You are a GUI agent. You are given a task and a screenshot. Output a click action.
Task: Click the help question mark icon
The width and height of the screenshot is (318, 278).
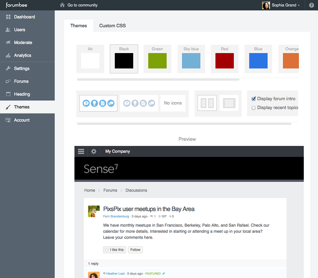click(312, 5)
